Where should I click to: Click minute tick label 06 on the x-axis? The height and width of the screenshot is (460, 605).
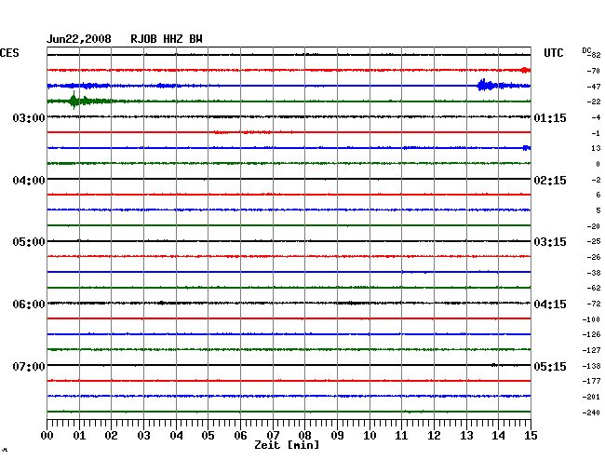[x=240, y=436]
